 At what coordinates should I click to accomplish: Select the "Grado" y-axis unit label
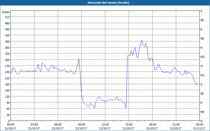(x=6, y=12)
